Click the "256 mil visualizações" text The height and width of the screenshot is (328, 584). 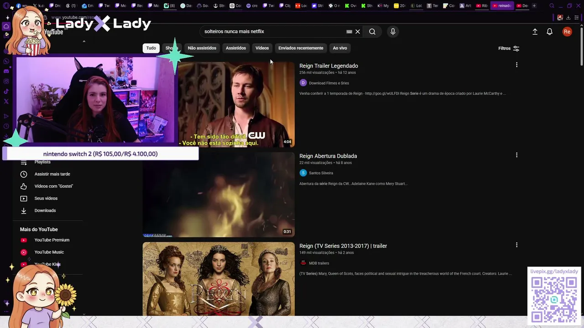pos(317,72)
